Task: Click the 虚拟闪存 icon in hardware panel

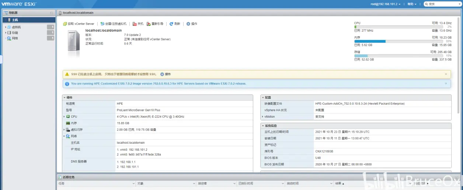Action: click(x=68, y=130)
